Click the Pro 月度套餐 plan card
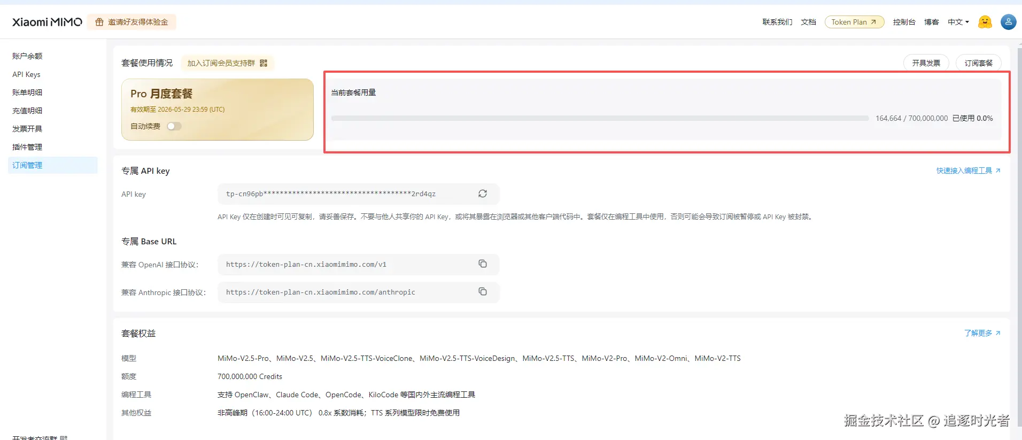The width and height of the screenshot is (1022, 440). click(217, 110)
